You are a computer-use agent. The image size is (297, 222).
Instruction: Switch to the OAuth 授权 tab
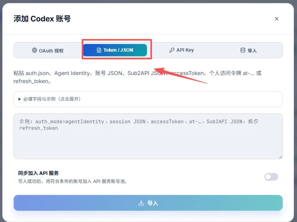48,50
